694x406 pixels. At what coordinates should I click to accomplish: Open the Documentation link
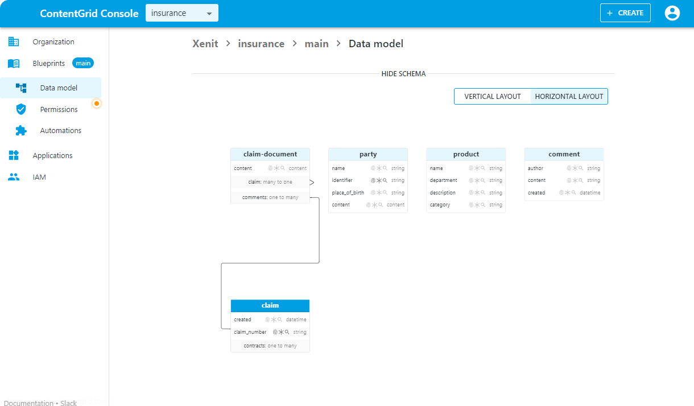click(x=28, y=403)
